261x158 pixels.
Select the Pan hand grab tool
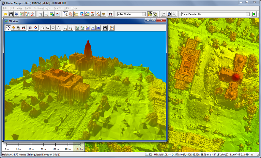pyautogui.click(x=71, y=14)
